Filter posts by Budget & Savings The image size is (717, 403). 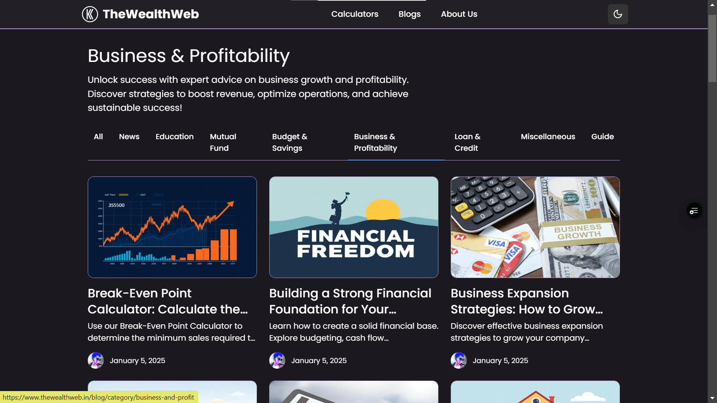(x=290, y=142)
